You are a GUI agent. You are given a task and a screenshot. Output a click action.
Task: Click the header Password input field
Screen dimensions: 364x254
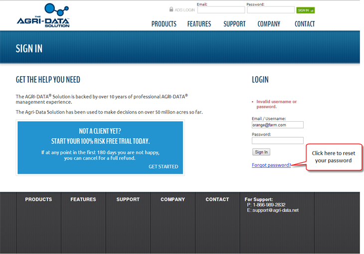(271, 10)
